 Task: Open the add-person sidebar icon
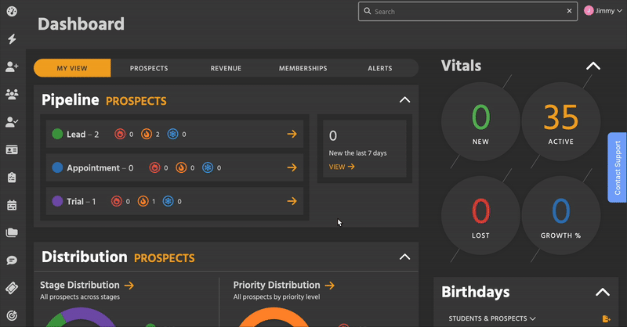coord(12,66)
